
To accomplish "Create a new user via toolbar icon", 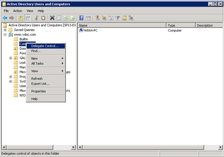I will 97,18.
